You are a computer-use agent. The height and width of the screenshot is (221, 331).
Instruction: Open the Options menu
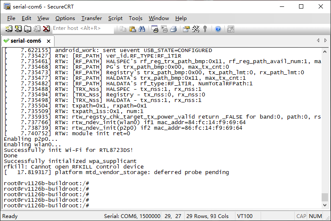point(65,18)
